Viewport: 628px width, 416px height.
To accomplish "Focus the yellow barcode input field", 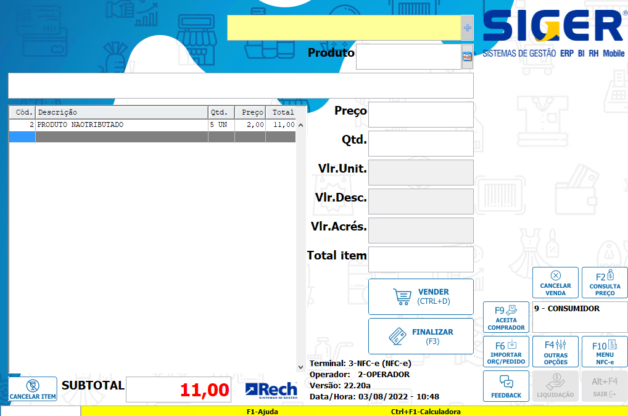I will (x=344, y=28).
